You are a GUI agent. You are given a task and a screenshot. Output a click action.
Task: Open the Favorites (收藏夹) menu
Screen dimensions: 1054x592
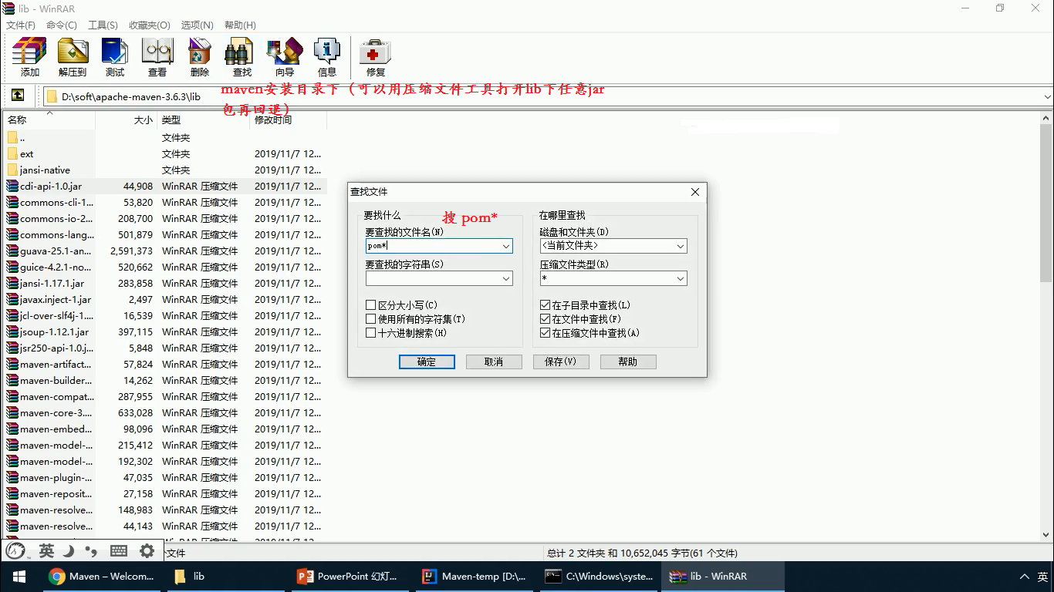(x=150, y=25)
